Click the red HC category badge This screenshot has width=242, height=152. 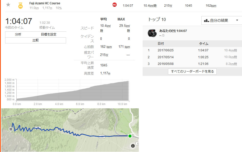[114, 5]
